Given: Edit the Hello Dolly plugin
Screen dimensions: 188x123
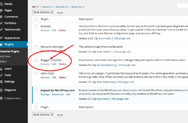Looking at the screenshot, I should [54, 77].
